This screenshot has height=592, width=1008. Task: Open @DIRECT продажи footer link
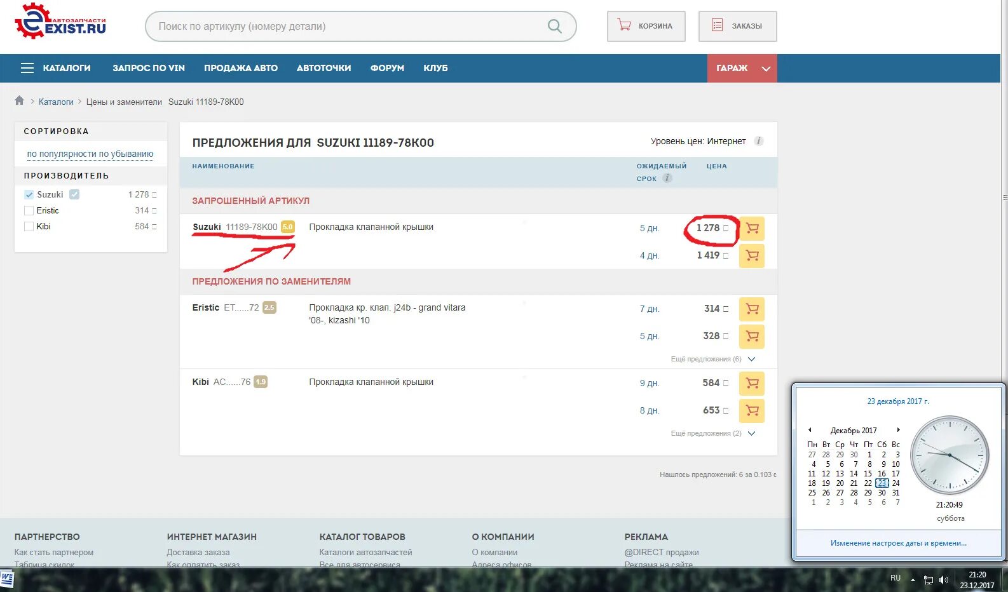(662, 552)
